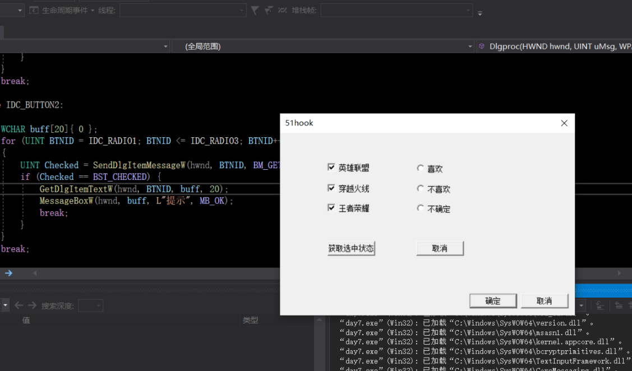The image size is (632, 371).
Task: Open the Dlgproc function navigation dropdown
Action: coord(554,47)
